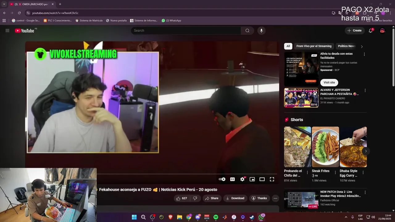
Task: Show hidden system tray icons
Action: [x=346, y=217]
